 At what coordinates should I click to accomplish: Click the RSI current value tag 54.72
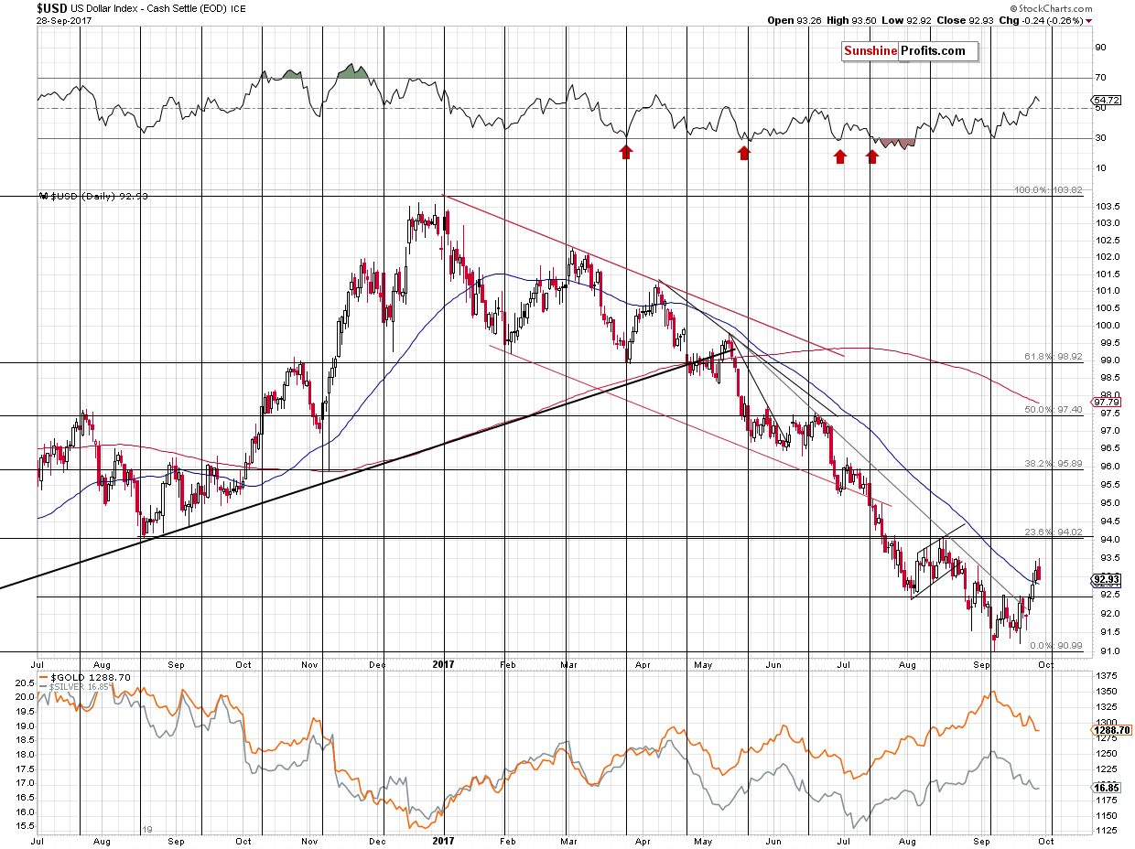click(1106, 99)
